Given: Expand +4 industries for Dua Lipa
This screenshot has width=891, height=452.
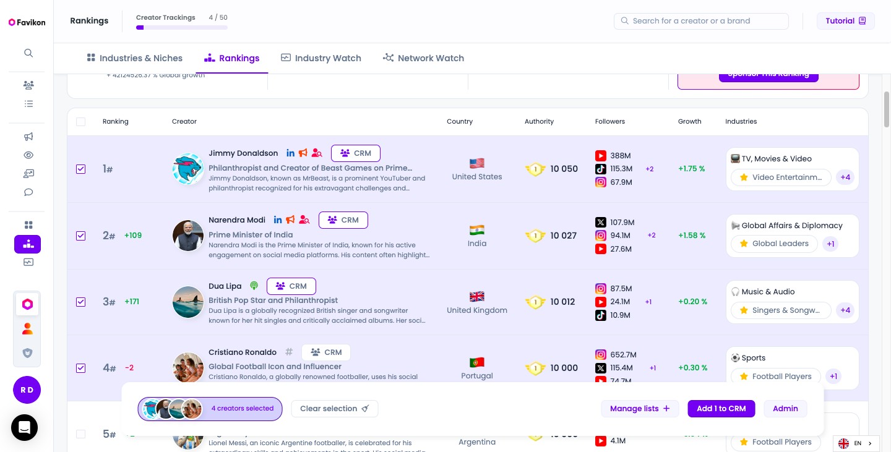Looking at the screenshot, I should point(845,310).
